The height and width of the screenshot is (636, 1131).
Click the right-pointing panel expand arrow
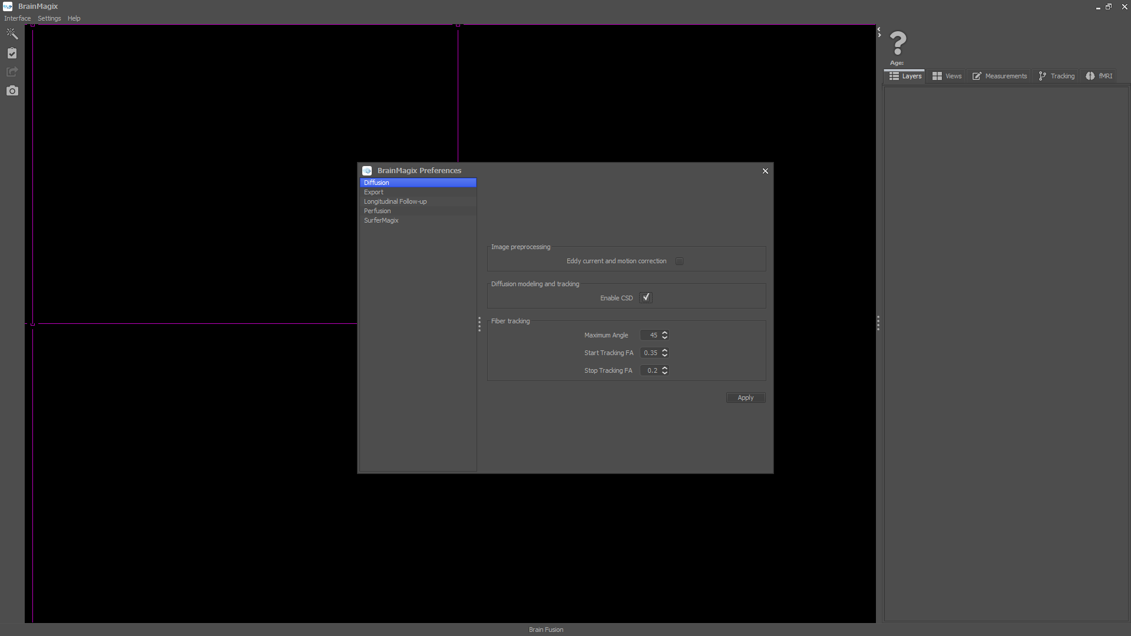(x=879, y=35)
